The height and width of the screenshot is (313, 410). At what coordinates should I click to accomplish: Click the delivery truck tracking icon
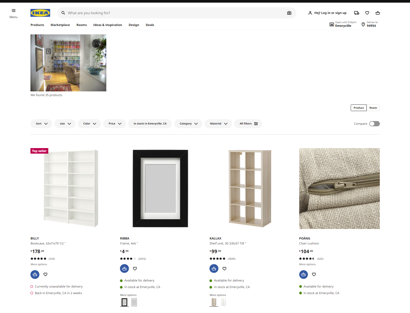coord(356,13)
